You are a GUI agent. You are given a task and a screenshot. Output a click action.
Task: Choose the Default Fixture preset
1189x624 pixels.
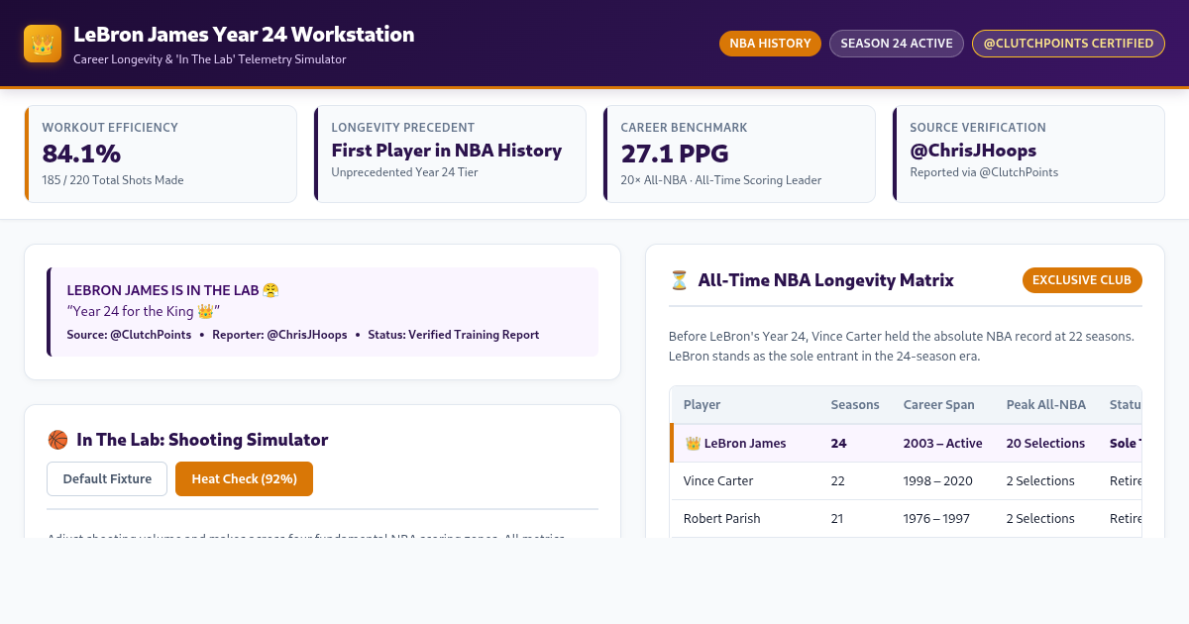click(x=107, y=479)
